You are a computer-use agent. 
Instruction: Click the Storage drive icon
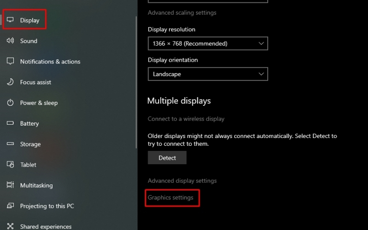click(10, 144)
